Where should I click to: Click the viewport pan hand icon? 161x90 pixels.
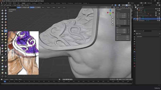[x=113, y=20]
